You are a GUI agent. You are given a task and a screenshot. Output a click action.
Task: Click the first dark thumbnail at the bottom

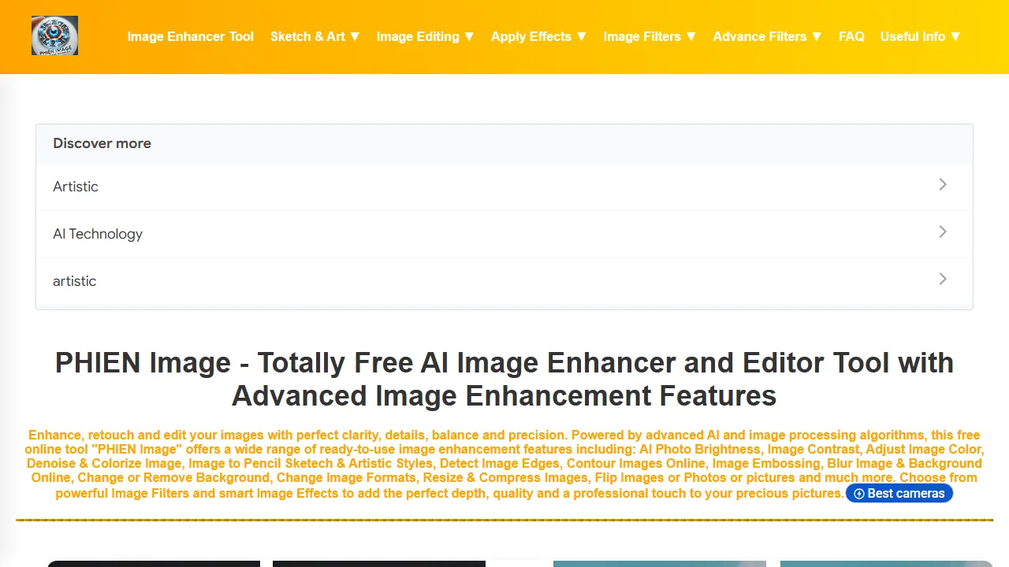tap(153, 564)
